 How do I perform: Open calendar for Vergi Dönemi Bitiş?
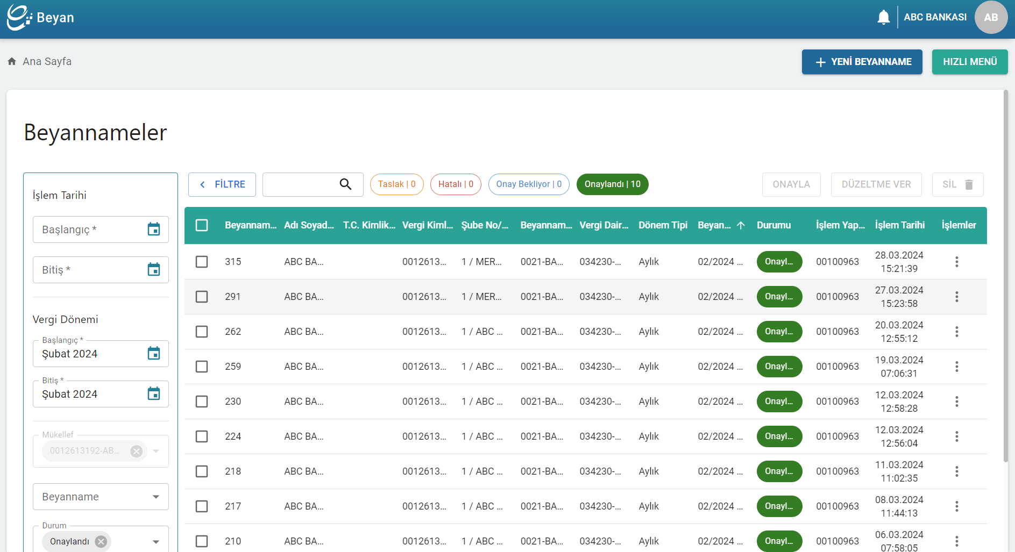154,394
